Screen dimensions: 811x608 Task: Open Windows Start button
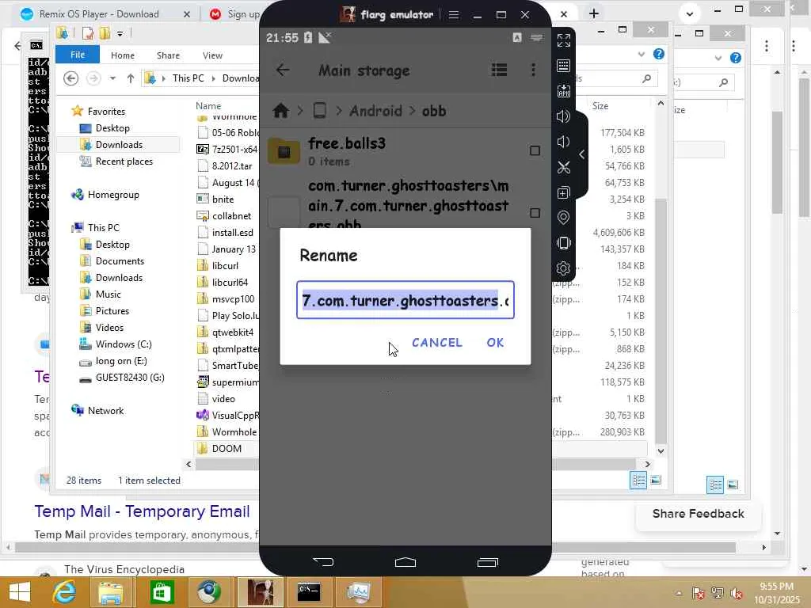click(20, 592)
